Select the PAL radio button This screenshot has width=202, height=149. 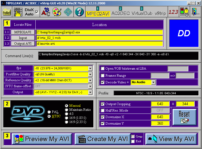coord(49,112)
